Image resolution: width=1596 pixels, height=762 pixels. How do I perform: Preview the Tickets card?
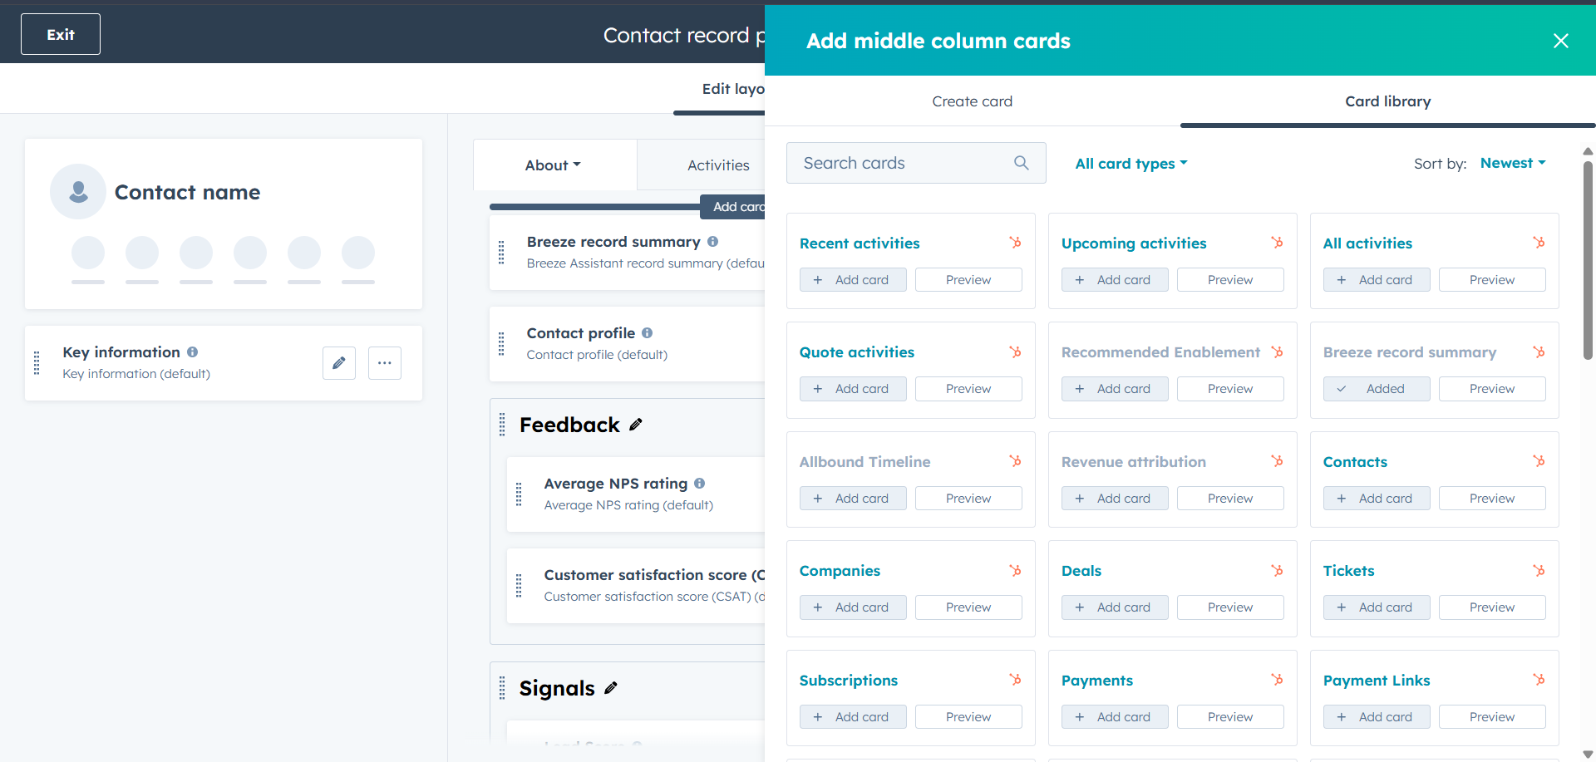point(1492,607)
